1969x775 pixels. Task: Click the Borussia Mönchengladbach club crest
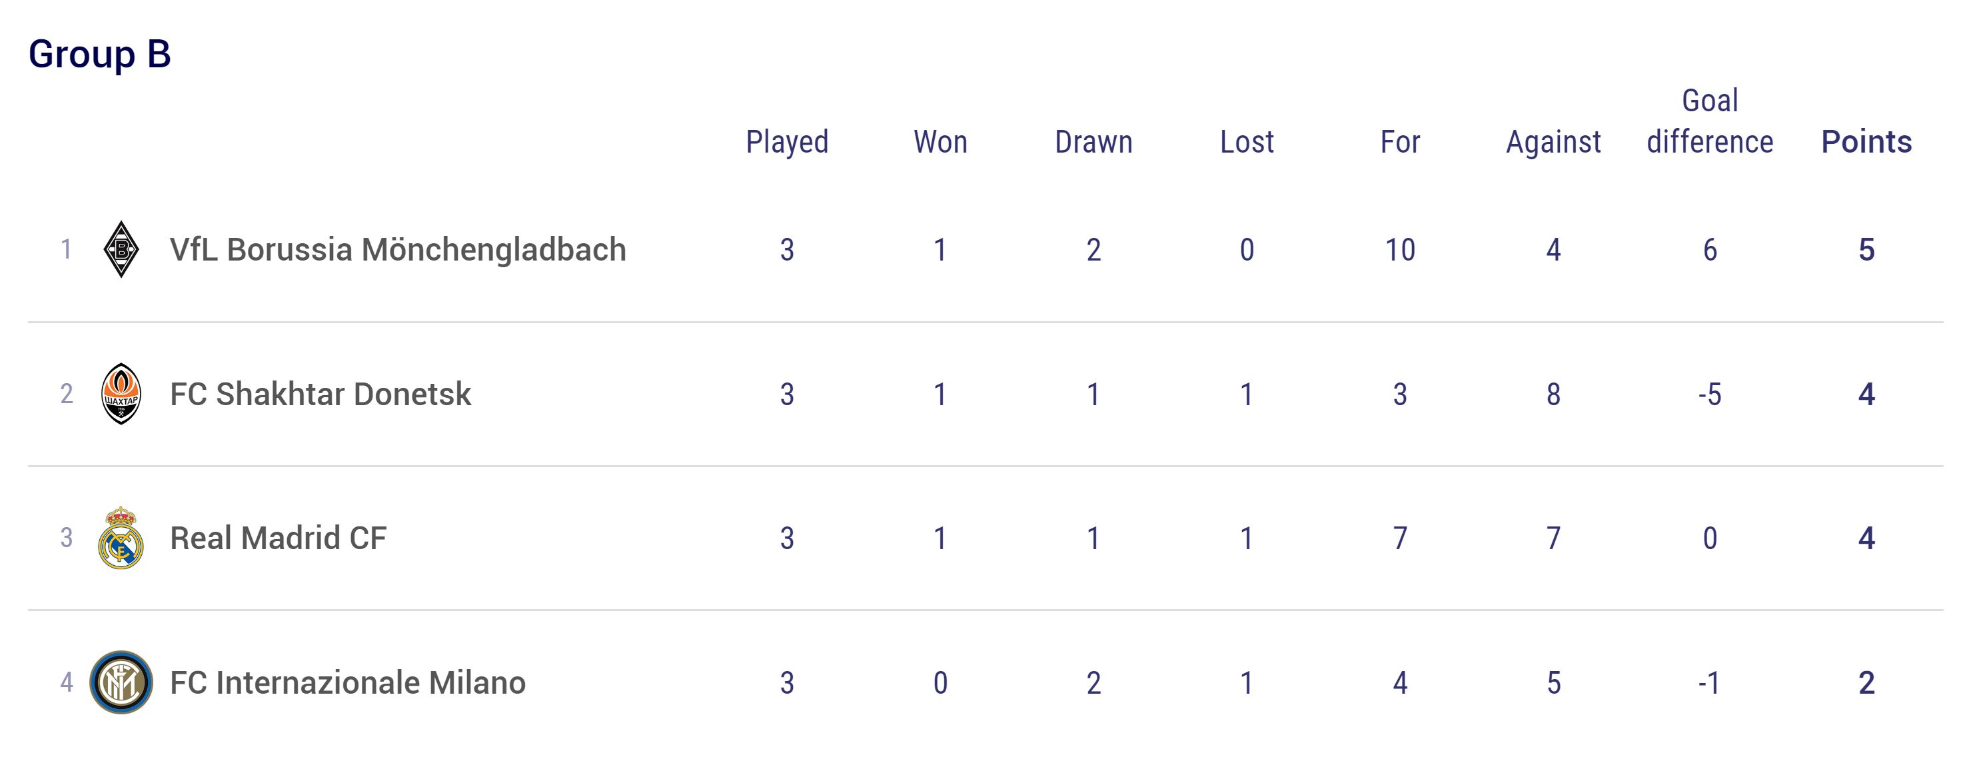121,249
